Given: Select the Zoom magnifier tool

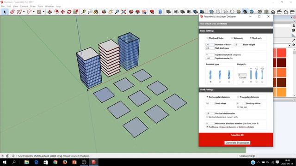Looking at the screenshot, I should point(117,12).
